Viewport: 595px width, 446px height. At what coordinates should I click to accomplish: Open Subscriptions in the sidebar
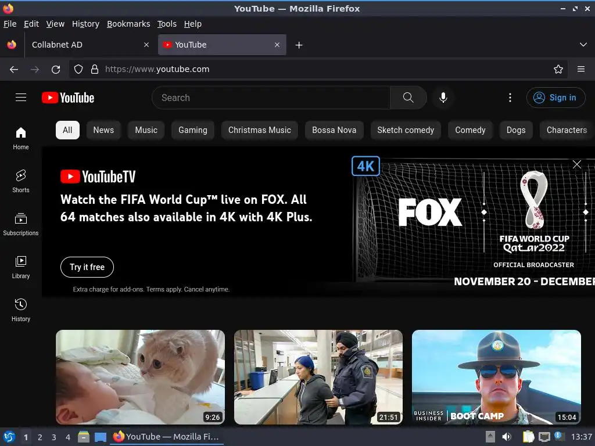pos(21,225)
